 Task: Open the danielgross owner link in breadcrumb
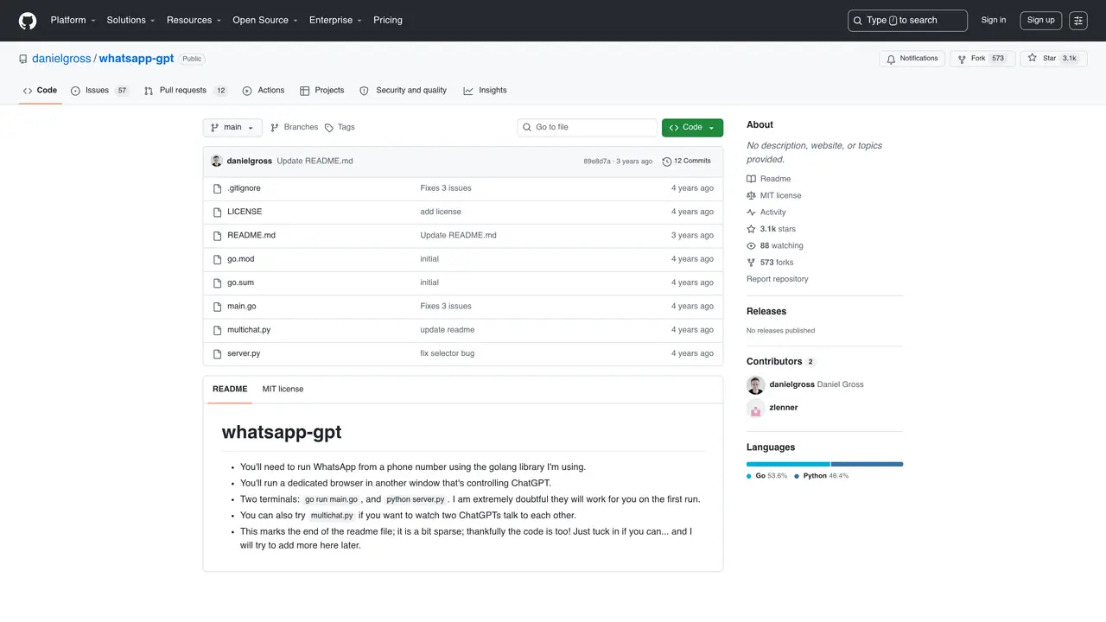tap(61, 59)
